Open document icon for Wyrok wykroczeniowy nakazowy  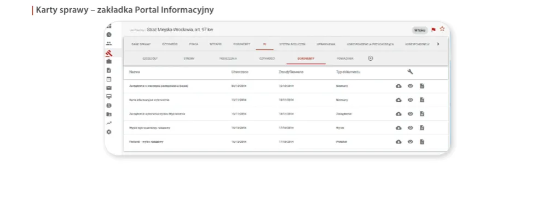tap(422, 128)
